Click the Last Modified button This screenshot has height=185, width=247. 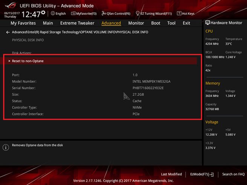click(171, 174)
